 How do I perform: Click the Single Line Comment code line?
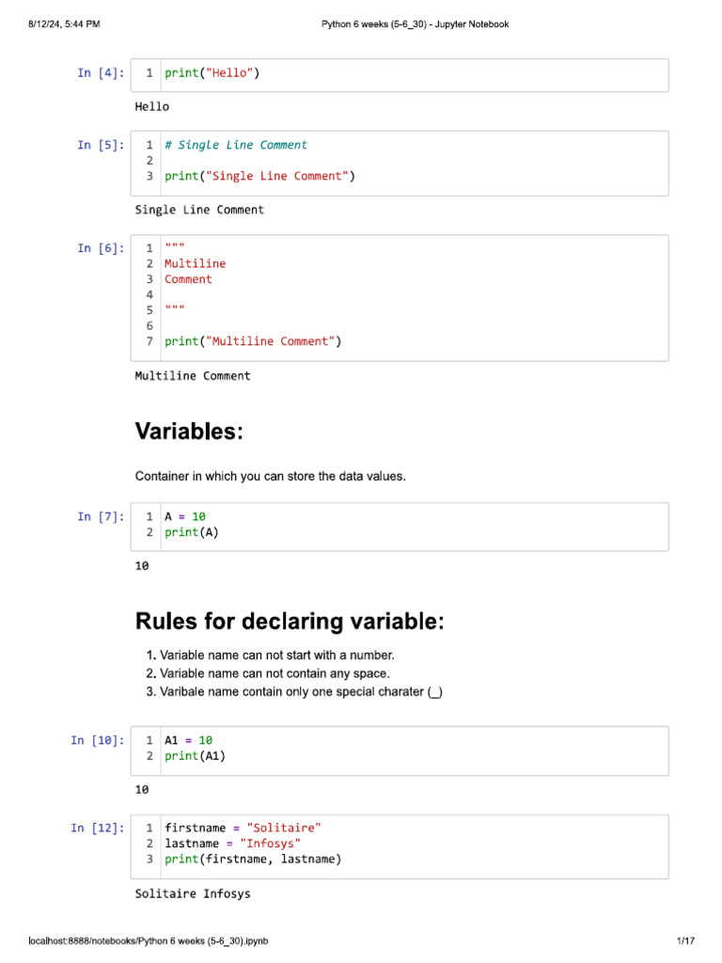pos(236,145)
